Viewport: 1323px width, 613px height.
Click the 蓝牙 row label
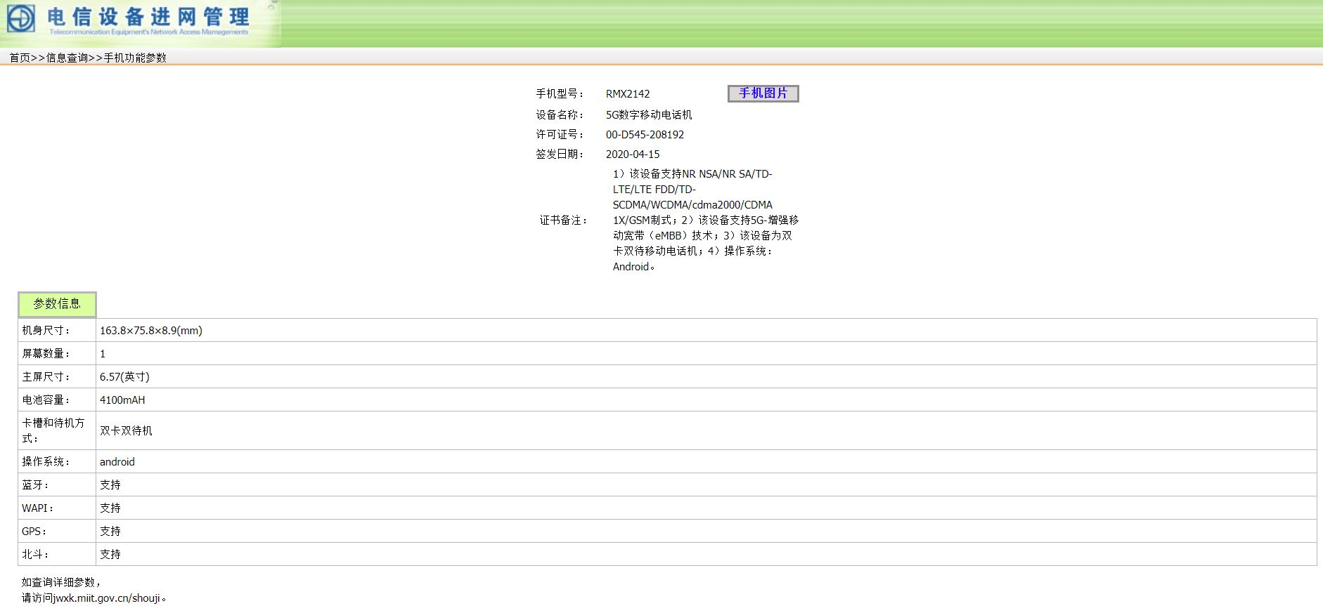(35, 485)
